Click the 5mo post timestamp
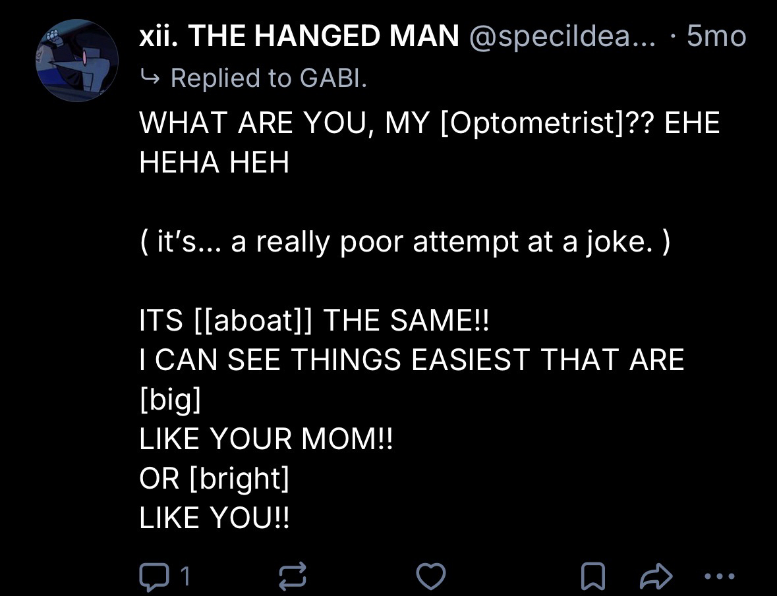 [x=716, y=37]
